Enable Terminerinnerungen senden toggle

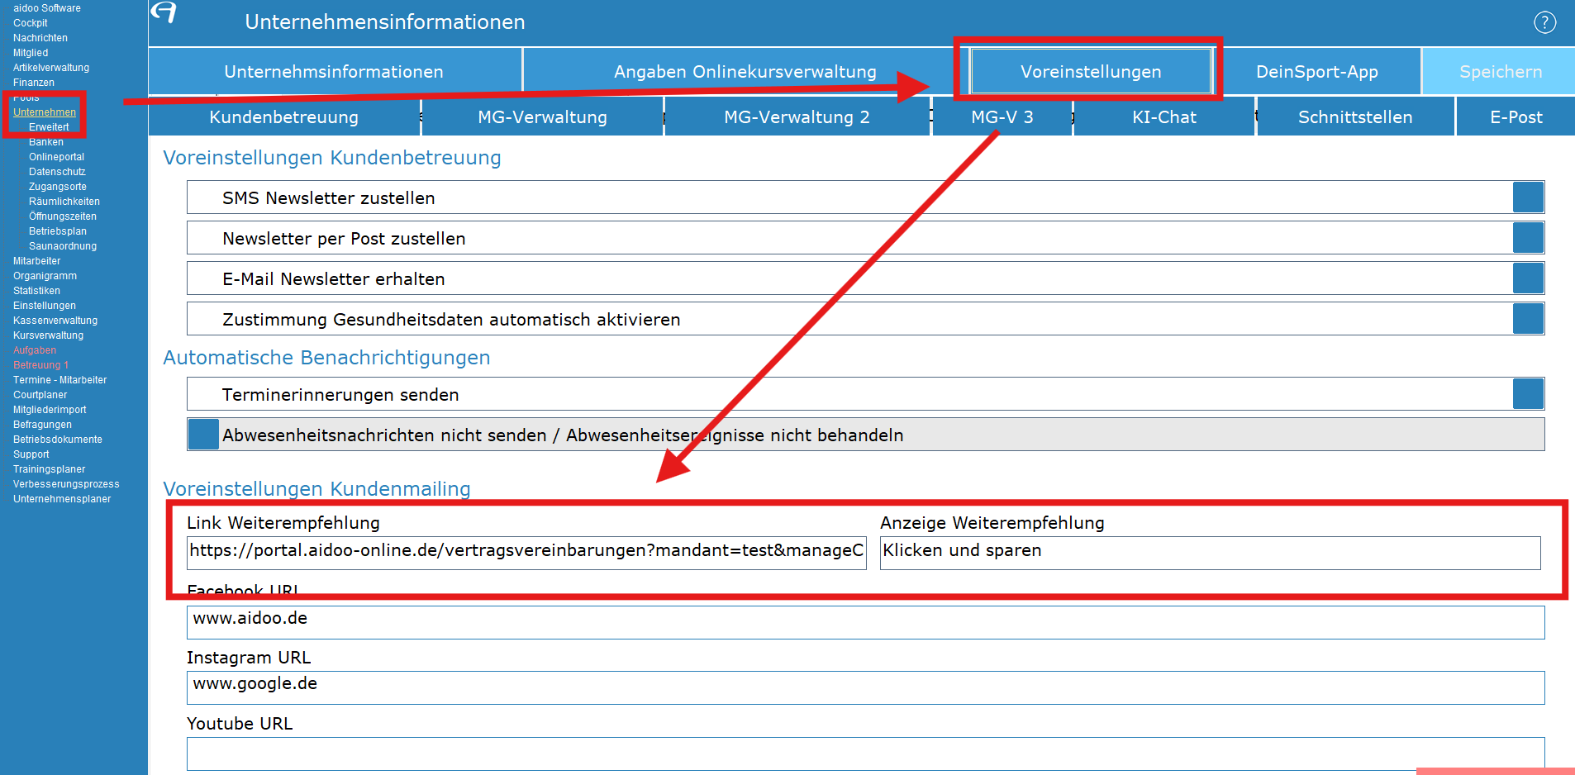(x=1528, y=394)
